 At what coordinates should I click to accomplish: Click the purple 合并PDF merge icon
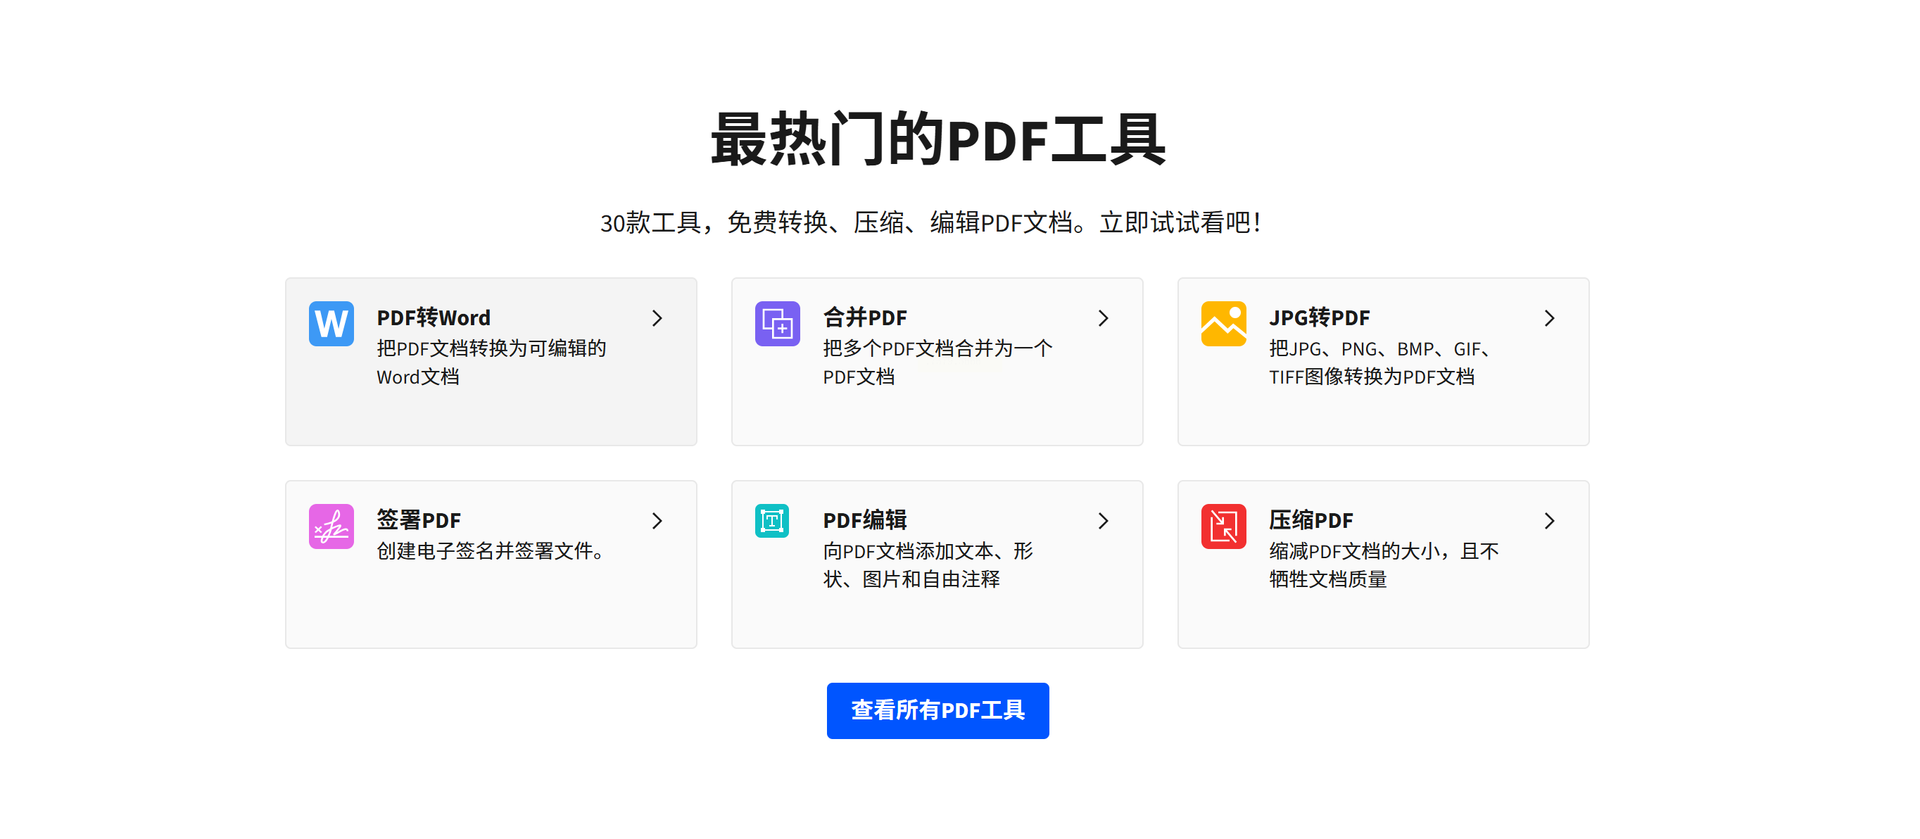coord(778,323)
